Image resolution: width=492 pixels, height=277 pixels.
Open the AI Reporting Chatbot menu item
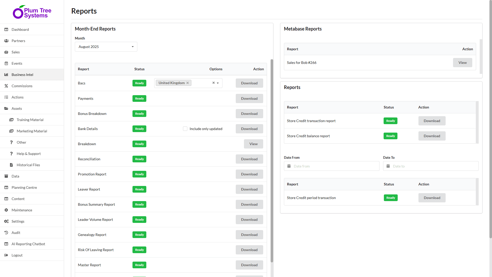point(28,244)
